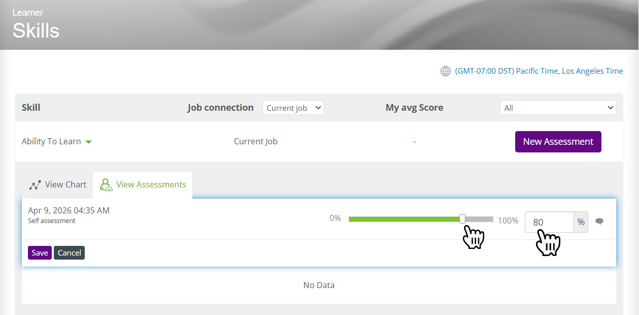Screen dimensions: 639x315
Task: Cancel the assessment edit
Action: 69,253
